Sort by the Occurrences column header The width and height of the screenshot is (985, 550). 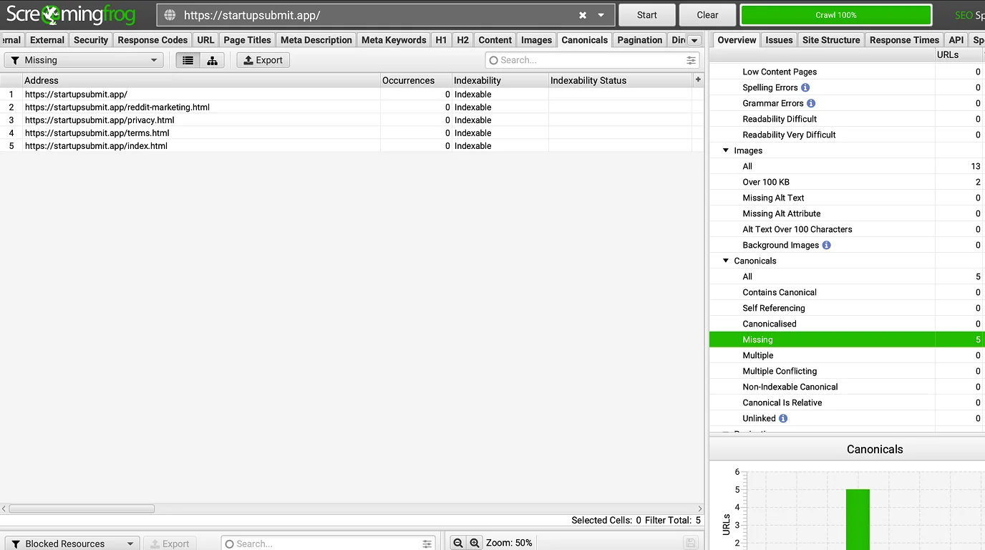(x=416, y=80)
